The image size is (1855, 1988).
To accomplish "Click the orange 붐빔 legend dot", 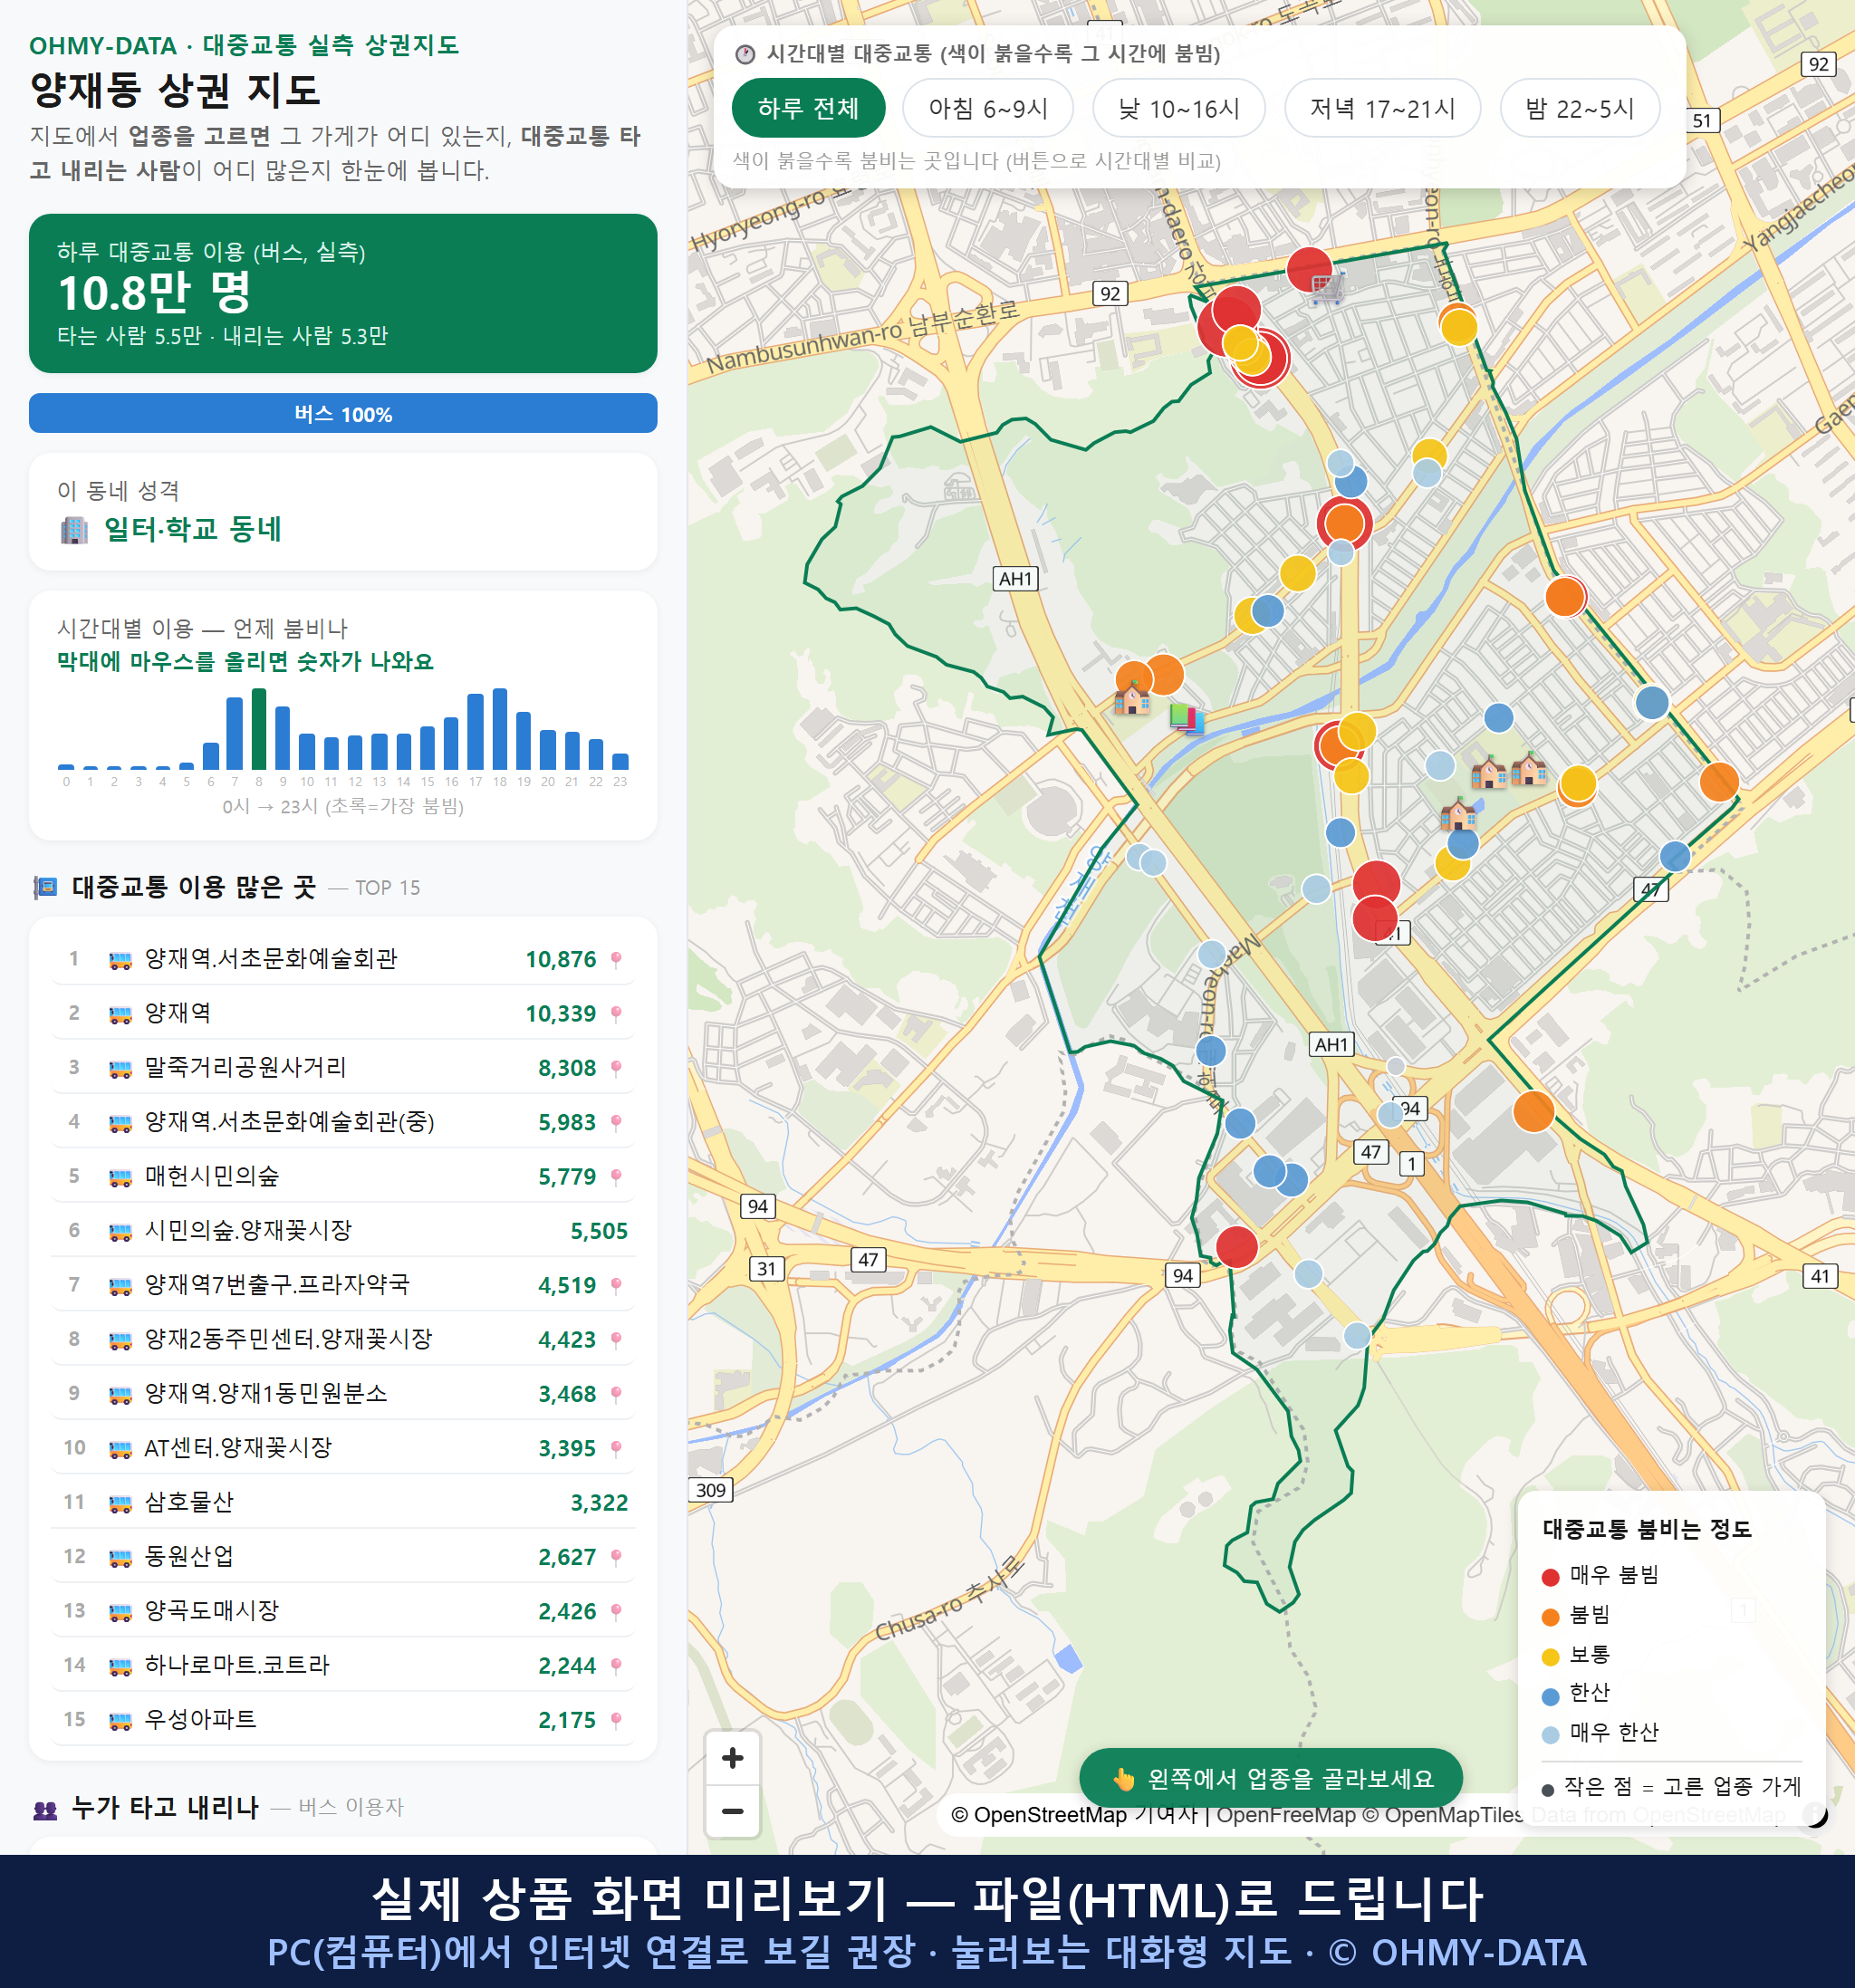I will 1550,1617.
